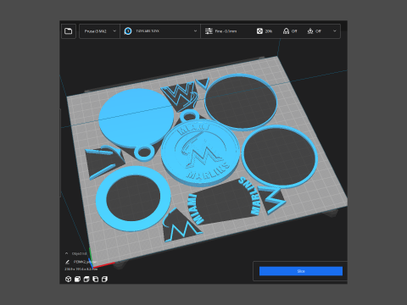Click the pencil icon to rename the job
The height and width of the screenshot is (305, 407).
tap(67, 262)
